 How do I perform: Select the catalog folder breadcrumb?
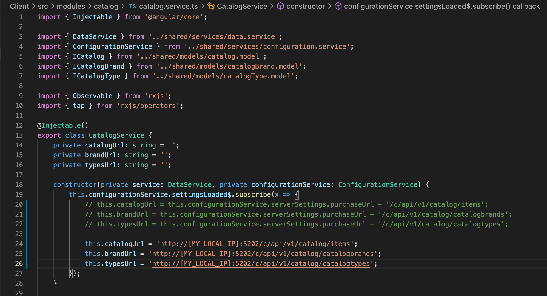click(x=106, y=6)
